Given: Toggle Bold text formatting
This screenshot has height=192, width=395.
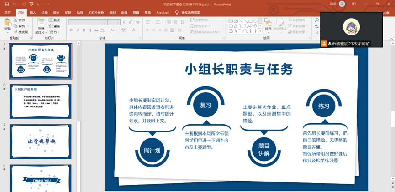Looking at the screenshot, I should click(71, 30).
